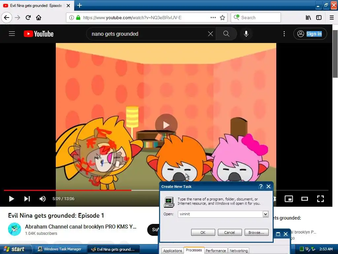Open YouTube settings three-dot menu
The height and width of the screenshot is (254, 338).
(x=284, y=34)
